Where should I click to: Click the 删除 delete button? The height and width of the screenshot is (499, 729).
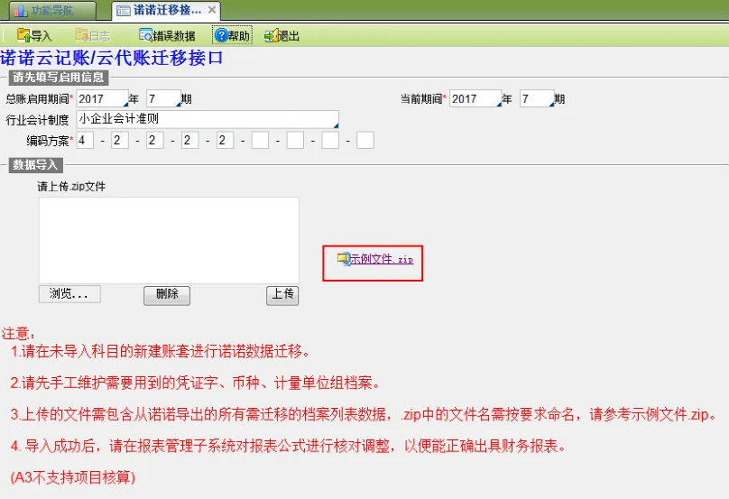(x=167, y=295)
